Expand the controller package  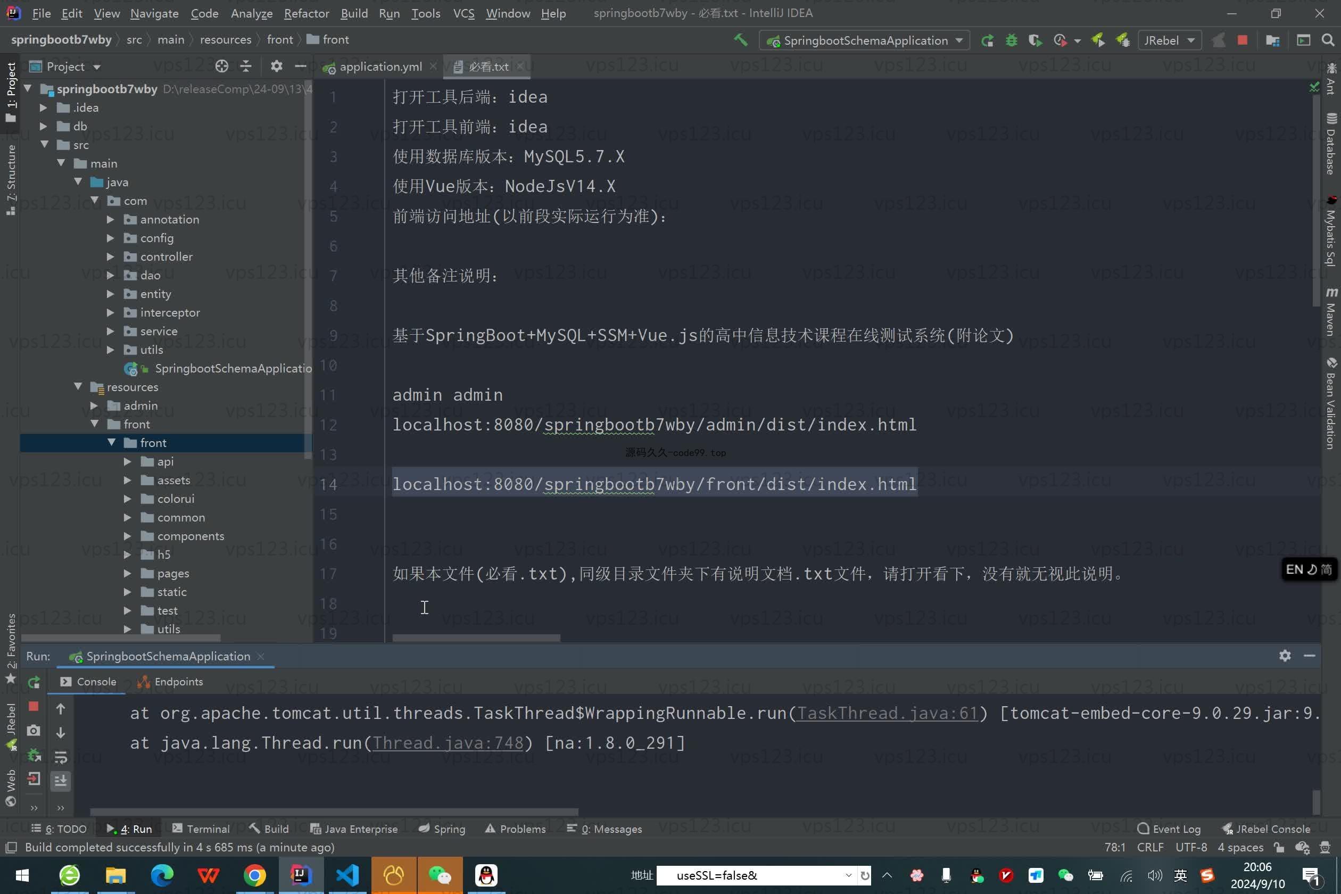(111, 257)
